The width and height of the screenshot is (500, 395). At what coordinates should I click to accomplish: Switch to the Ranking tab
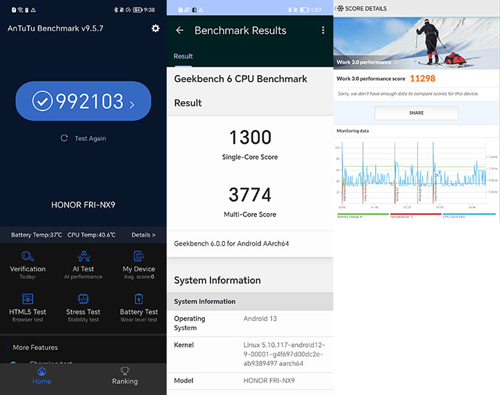click(x=125, y=376)
